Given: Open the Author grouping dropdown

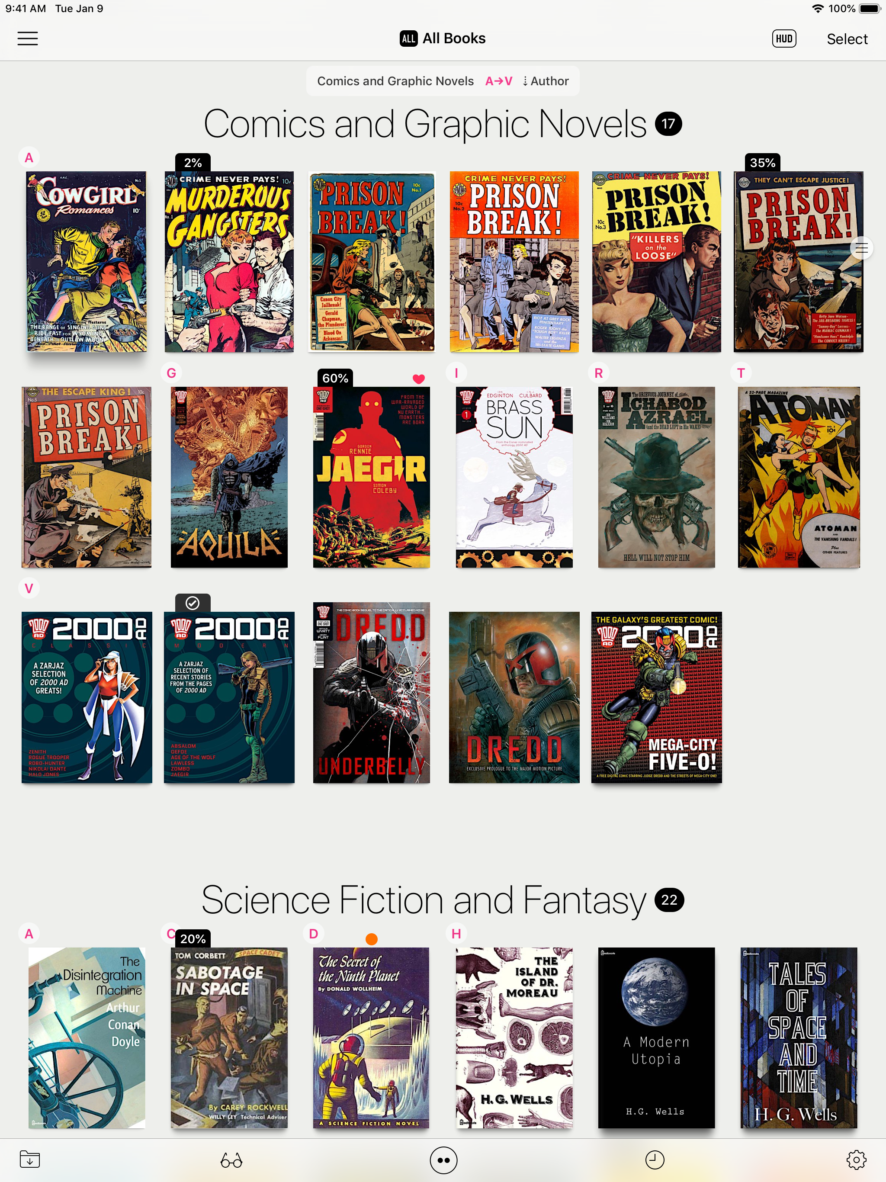Looking at the screenshot, I should 546,81.
